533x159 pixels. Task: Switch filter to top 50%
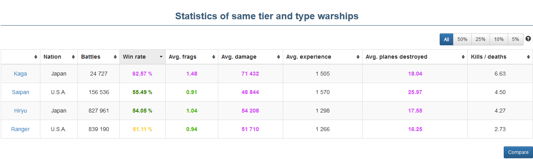point(462,39)
